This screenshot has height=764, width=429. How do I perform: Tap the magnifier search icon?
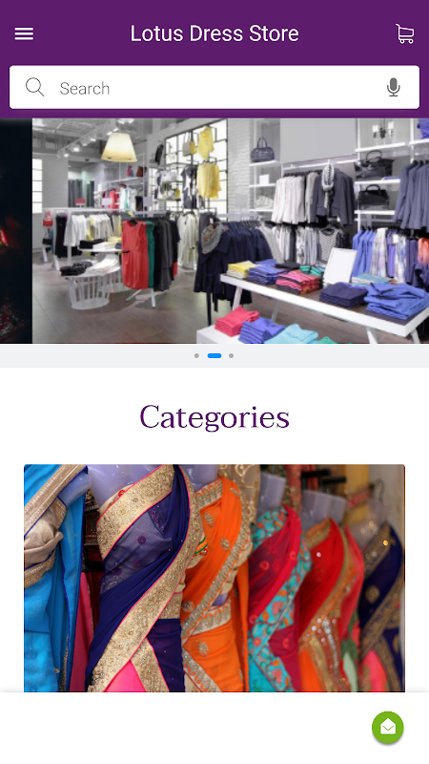tap(34, 88)
